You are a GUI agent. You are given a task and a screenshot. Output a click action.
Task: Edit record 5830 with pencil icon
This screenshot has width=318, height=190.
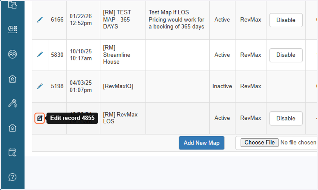[40, 55]
